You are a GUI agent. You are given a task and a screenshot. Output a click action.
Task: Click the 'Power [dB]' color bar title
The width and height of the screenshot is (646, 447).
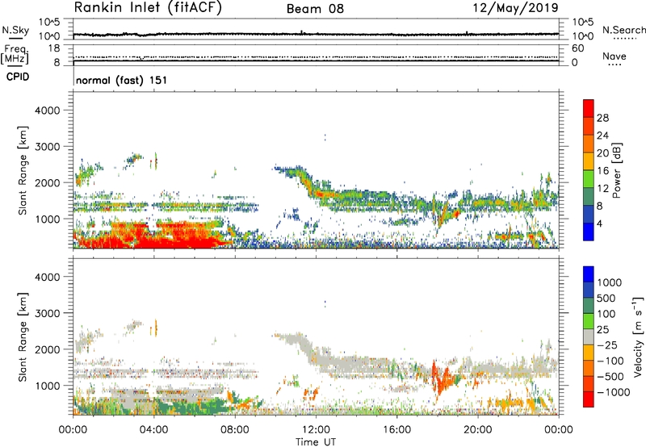pyautogui.click(x=616, y=171)
